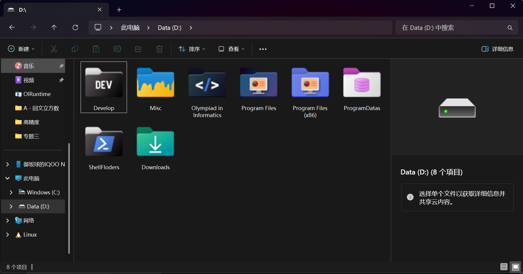Image resolution: width=523 pixels, height=274 pixels.
Task: Expand the Data (D:) tree node
Action: (11, 206)
